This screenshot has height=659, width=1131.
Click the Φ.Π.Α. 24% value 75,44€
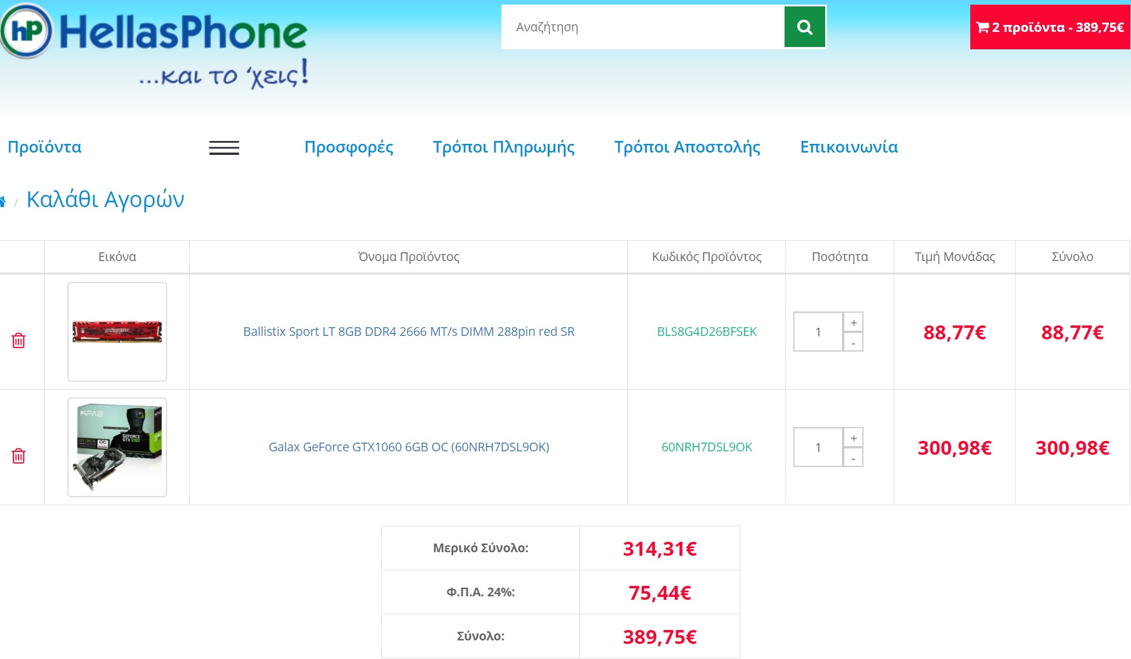660,593
